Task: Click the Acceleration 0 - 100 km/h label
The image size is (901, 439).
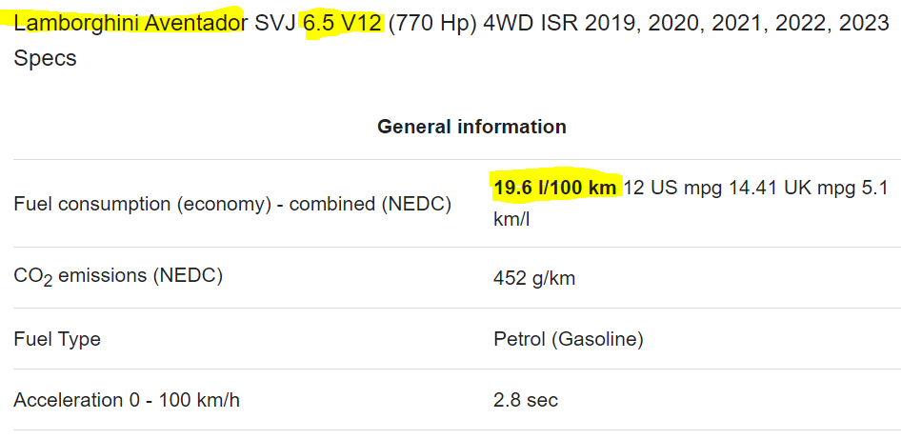Action: (127, 400)
